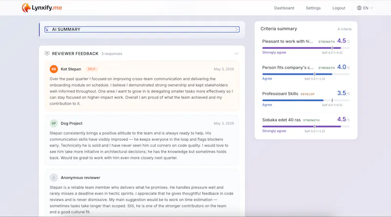Click the Anonymous reviewer name
Viewport: 391px width, 217px height.
click(x=80, y=177)
